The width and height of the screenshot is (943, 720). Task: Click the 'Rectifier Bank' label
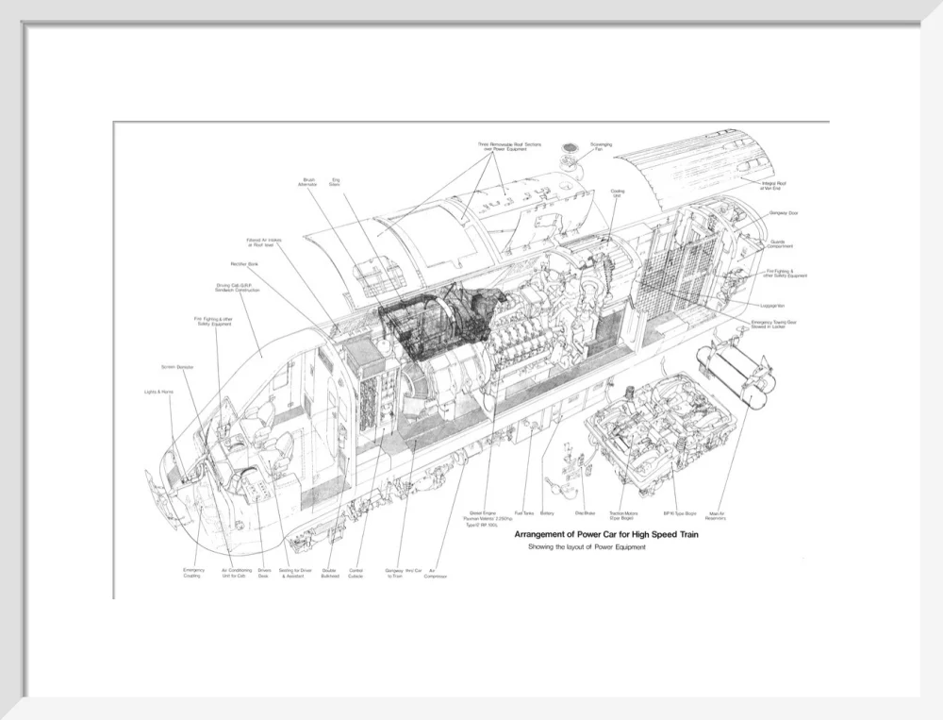point(244,264)
